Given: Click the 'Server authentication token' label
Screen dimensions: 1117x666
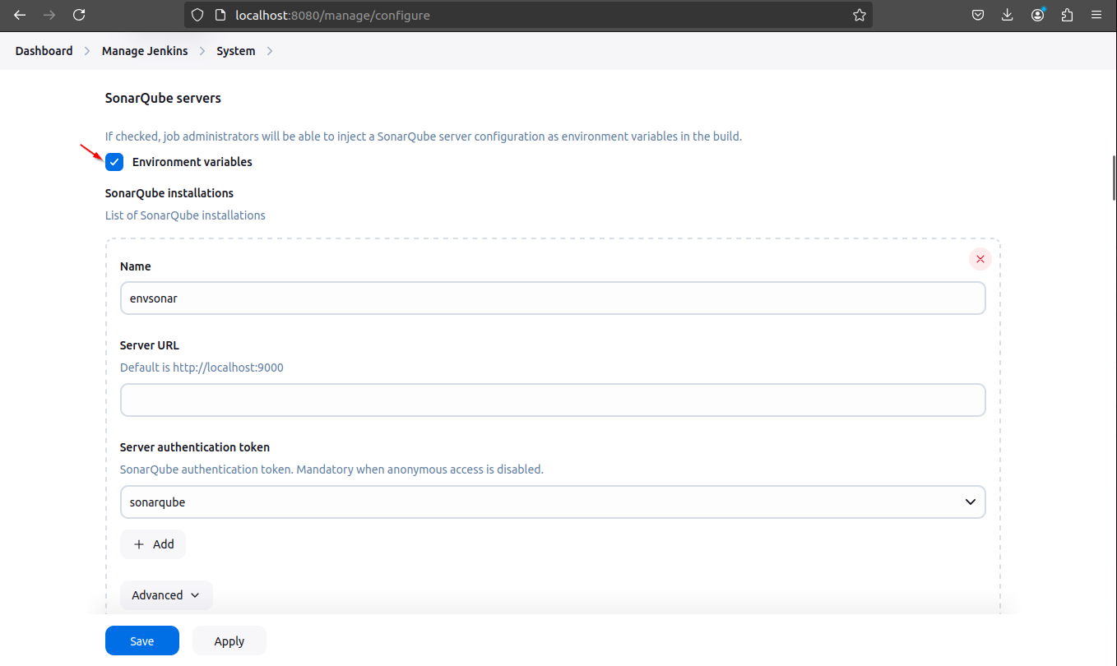Looking at the screenshot, I should [195, 447].
